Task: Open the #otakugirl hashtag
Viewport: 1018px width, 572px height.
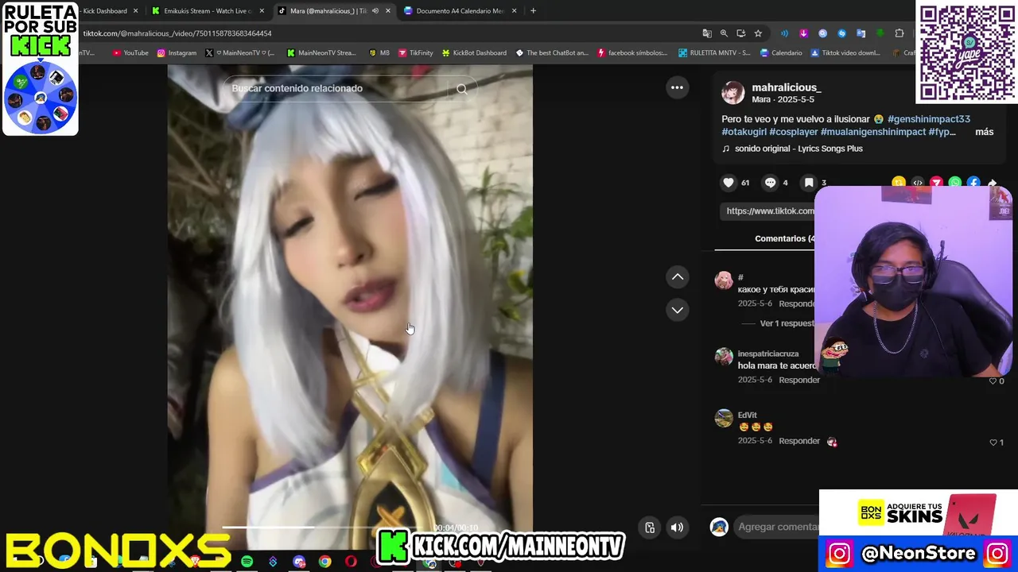Action: tap(744, 132)
